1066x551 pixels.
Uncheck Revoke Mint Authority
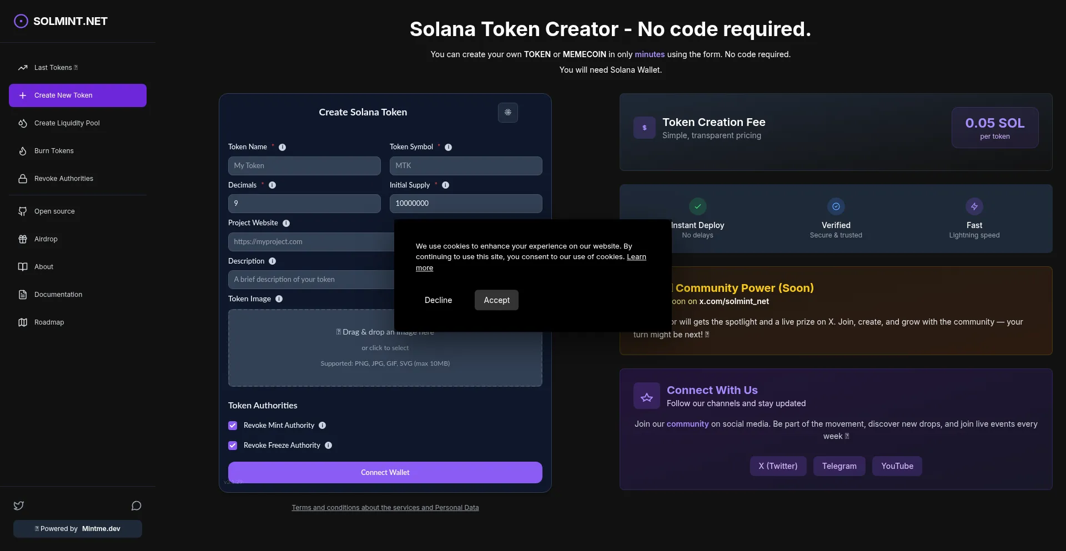click(x=232, y=426)
